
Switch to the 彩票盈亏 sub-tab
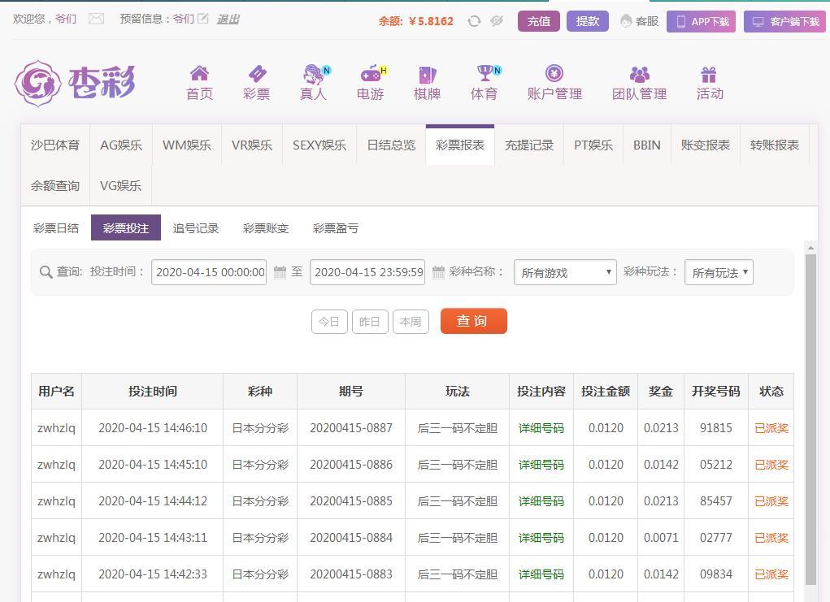(335, 228)
